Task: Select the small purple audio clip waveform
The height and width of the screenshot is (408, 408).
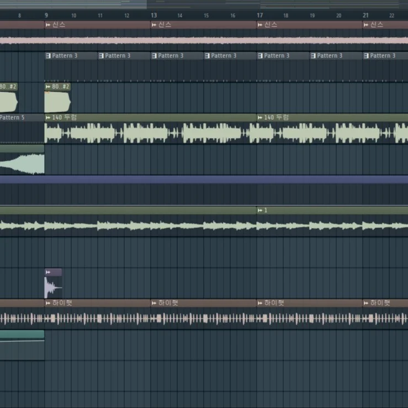Action: pyautogui.click(x=54, y=287)
